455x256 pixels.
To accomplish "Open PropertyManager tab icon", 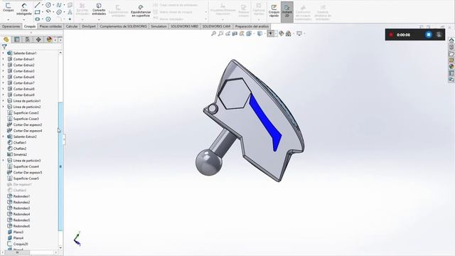I will pos(17,39).
